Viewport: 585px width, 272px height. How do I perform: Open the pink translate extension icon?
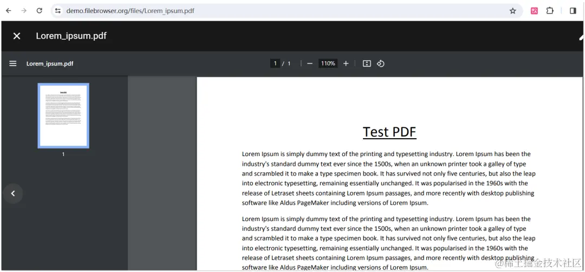[534, 11]
